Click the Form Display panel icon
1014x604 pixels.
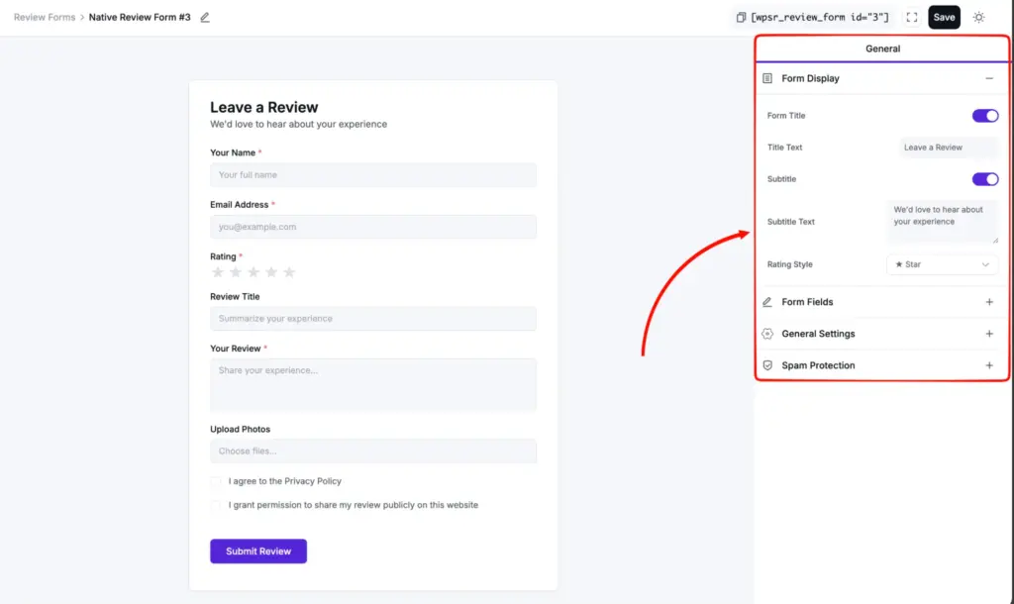(x=768, y=77)
